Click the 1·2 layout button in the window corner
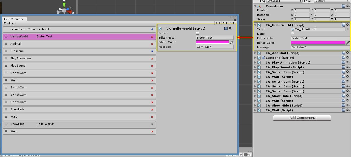The height and width of the screenshot is (157, 351). point(232,22)
